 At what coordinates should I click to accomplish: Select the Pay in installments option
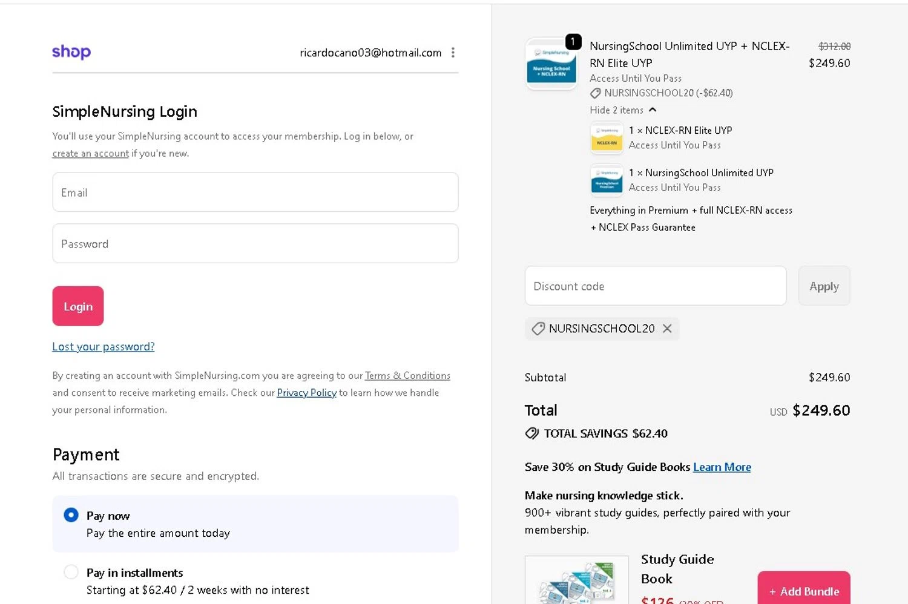pos(71,572)
